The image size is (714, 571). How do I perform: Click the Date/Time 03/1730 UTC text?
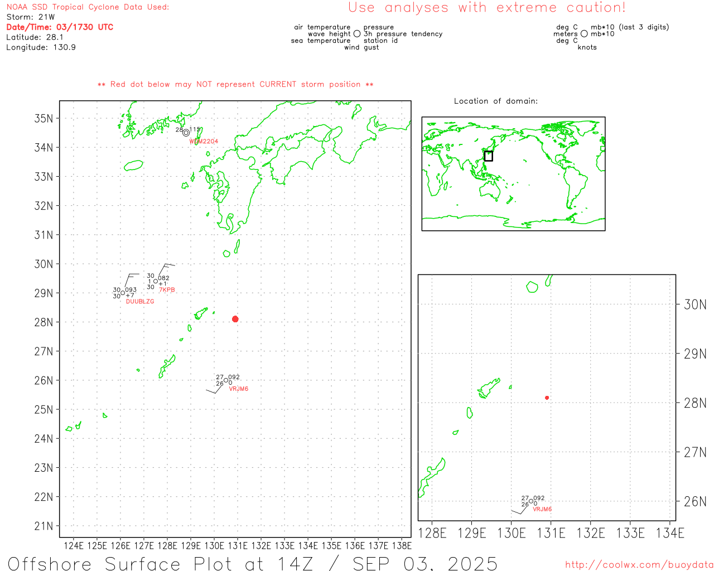tap(60, 27)
